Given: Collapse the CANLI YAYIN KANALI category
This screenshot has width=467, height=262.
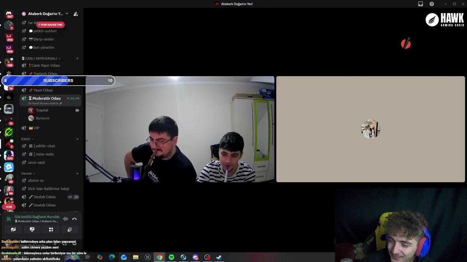Looking at the screenshot, I should pos(41,59).
